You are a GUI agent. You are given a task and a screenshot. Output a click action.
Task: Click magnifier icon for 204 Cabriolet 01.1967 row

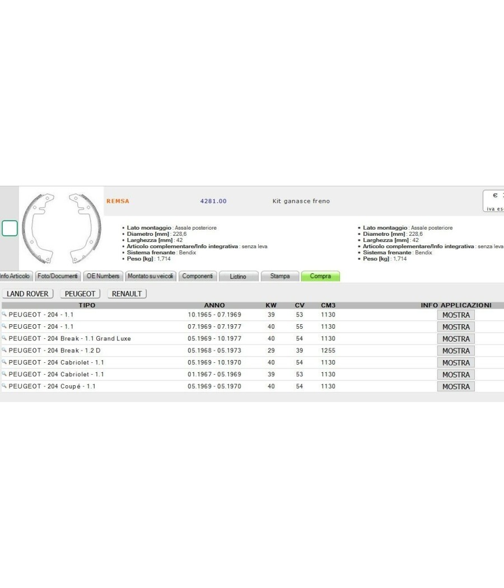point(4,374)
